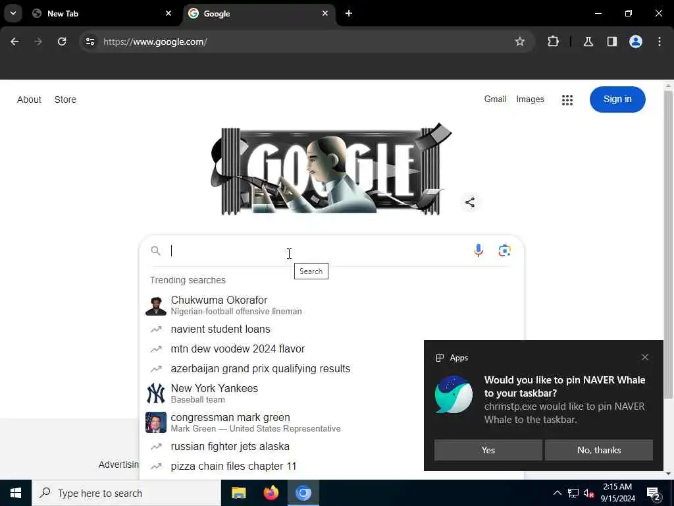Open Firefox from the taskbar

coord(271,493)
